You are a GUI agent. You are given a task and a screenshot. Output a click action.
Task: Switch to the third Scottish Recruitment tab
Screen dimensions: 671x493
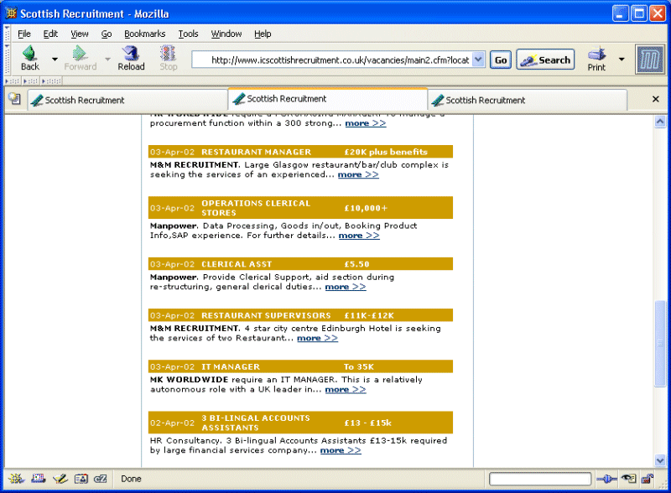pyautogui.click(x=528, y=100)
